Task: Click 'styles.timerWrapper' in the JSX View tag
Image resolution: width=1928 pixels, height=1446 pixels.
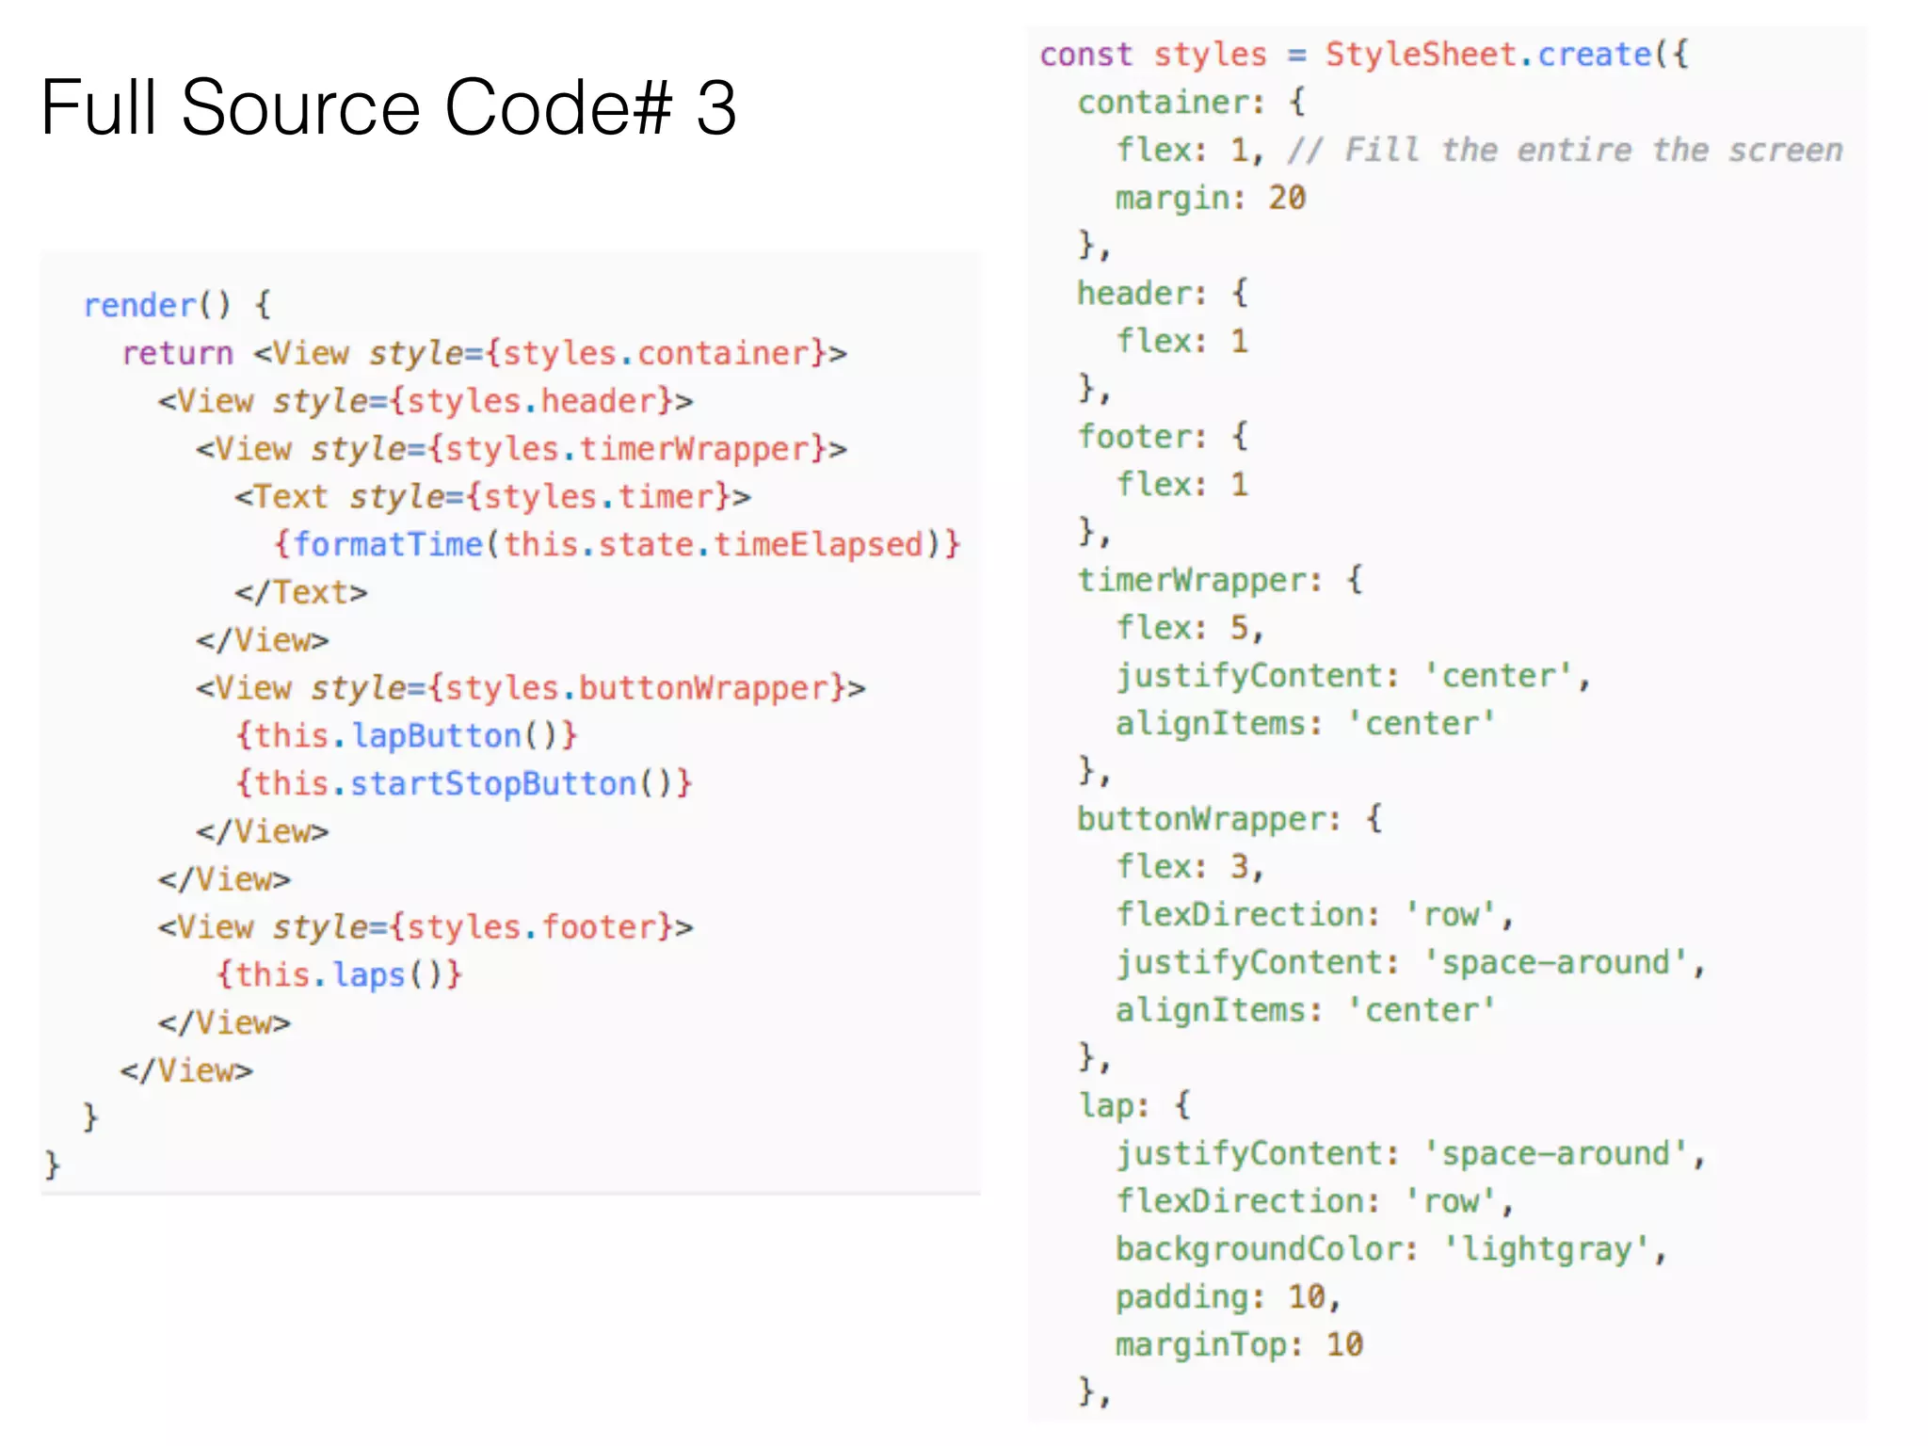Action: 628,449
